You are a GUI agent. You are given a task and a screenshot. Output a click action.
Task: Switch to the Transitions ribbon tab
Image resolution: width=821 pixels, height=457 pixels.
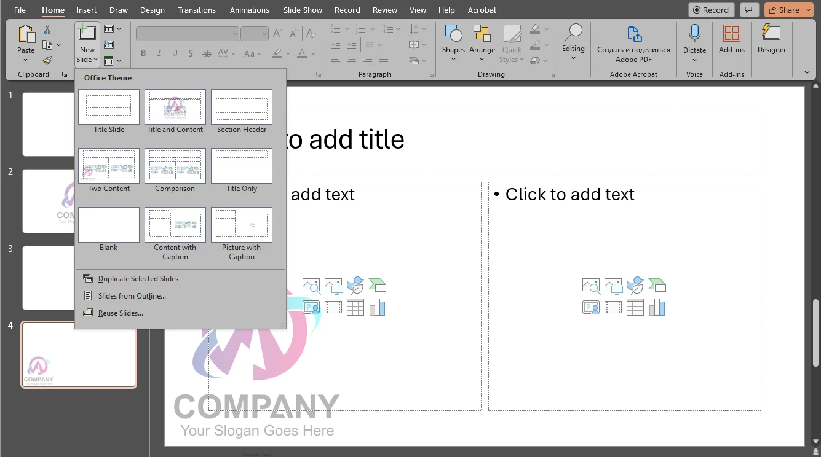click(x=196, y=9)
